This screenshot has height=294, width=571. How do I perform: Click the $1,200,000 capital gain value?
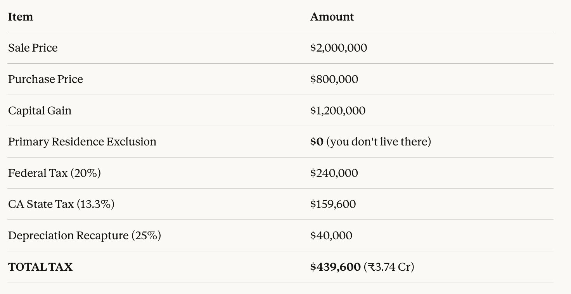[x=337, y=111]
